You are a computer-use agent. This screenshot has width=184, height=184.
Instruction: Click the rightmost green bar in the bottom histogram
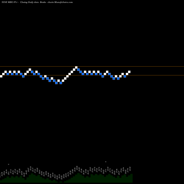tap(131, 178)
